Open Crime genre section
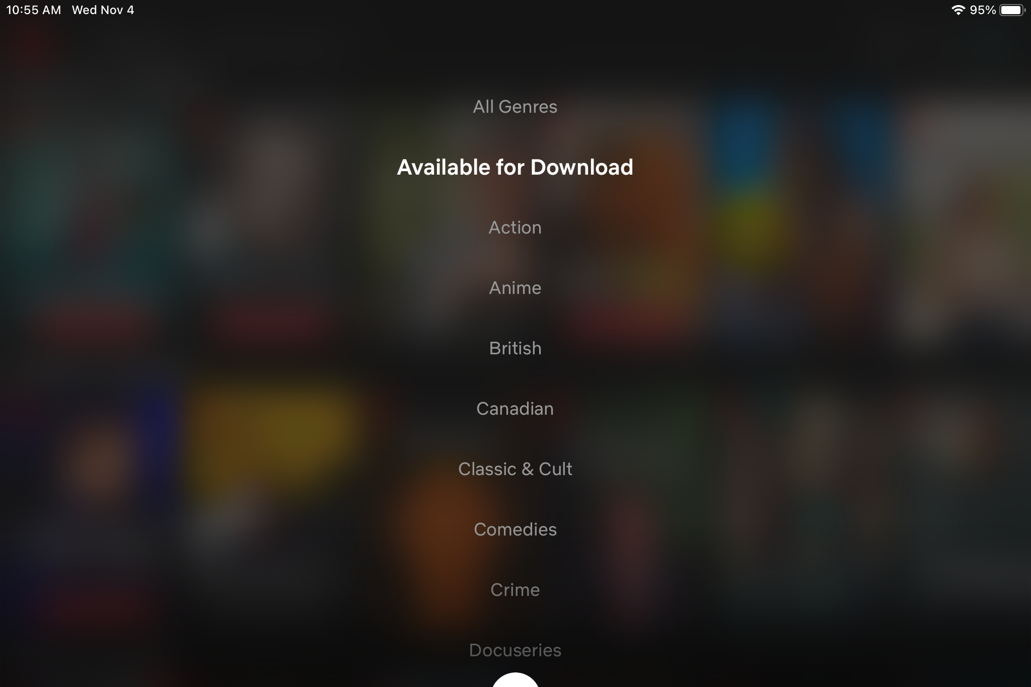This screenshot has width=1031, height=687. click(x=515, y=590)
